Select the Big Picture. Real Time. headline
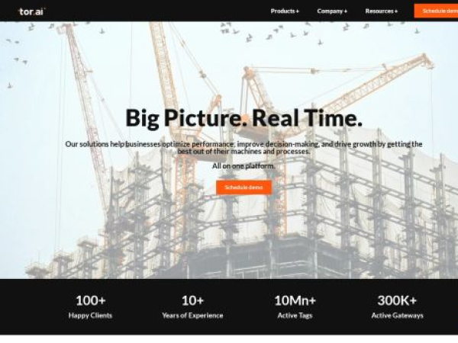Image resolution: width=458 pixels, height=343 pixels. pos(244,118)
